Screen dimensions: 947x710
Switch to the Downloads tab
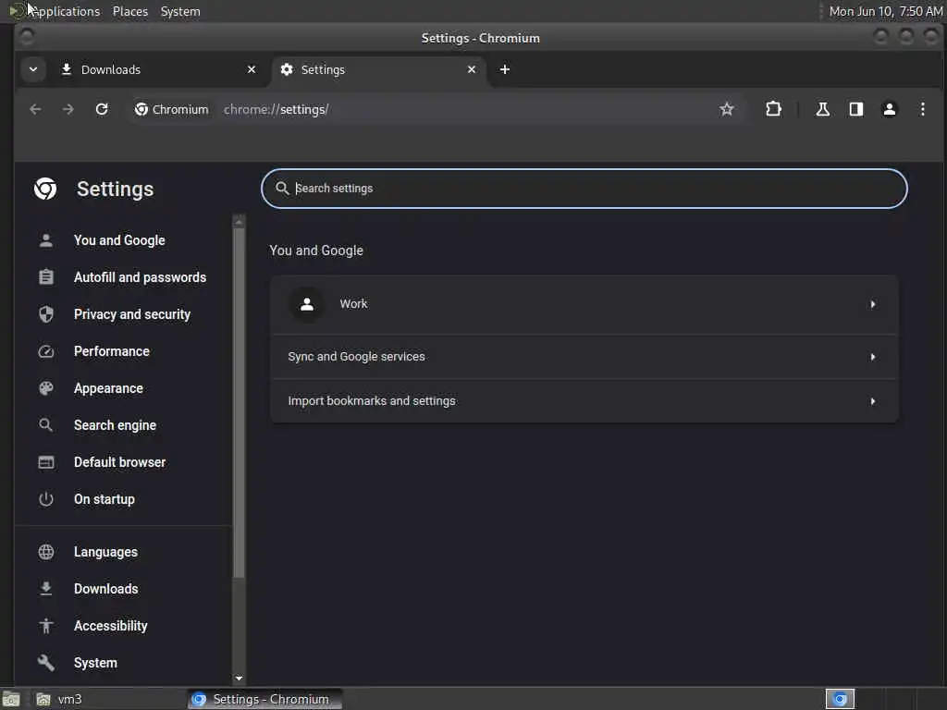point(158,69)
